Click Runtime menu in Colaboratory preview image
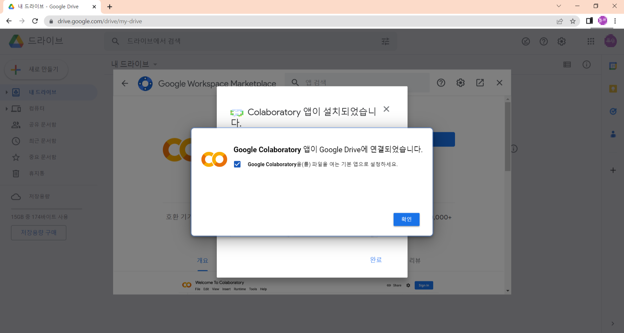624x333 pixels. click(240, 289)
